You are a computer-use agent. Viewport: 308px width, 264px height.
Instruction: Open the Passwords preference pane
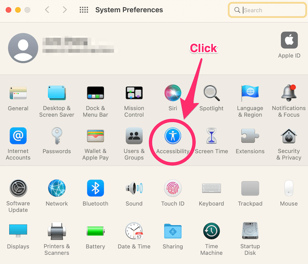pos(57,136)
